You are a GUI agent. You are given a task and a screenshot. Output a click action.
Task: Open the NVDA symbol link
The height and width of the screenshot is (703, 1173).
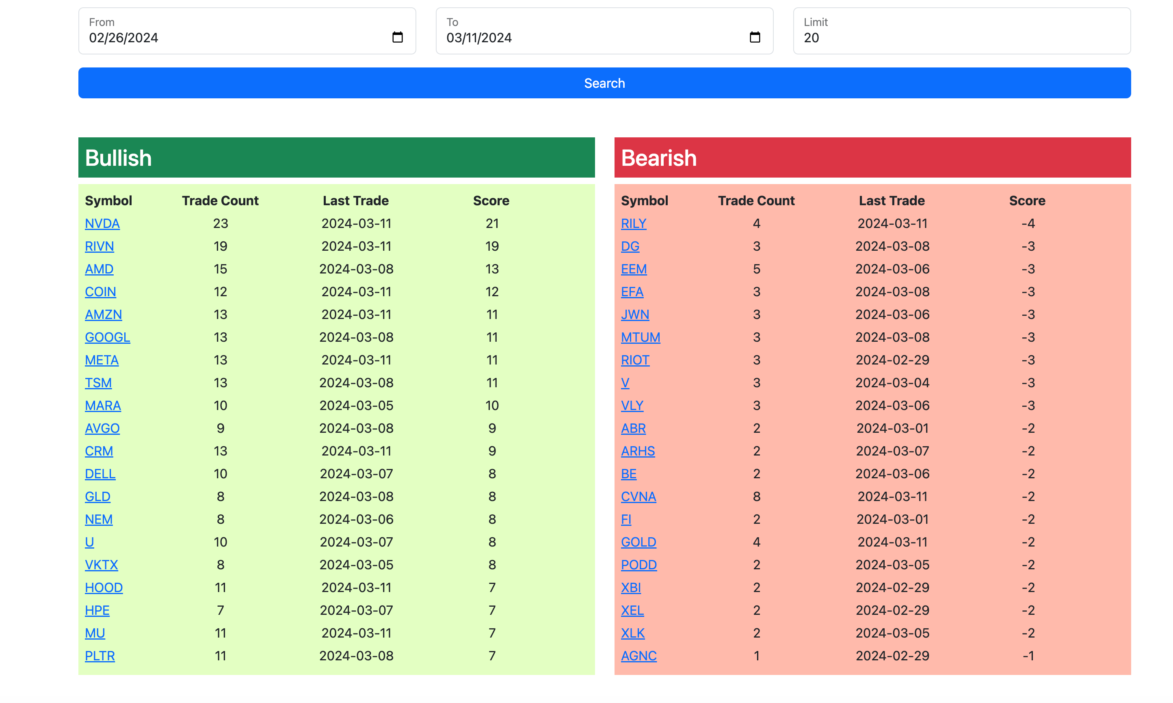pyautogui.click(x=102, y=223)
